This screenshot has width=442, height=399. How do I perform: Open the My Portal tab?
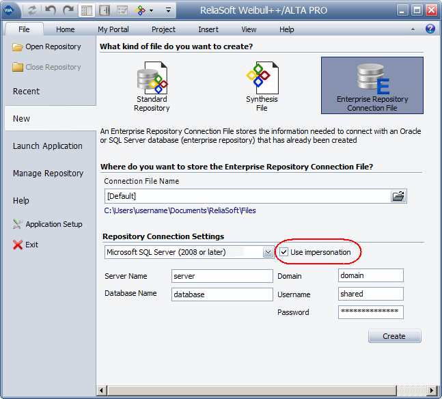[113, 29]
